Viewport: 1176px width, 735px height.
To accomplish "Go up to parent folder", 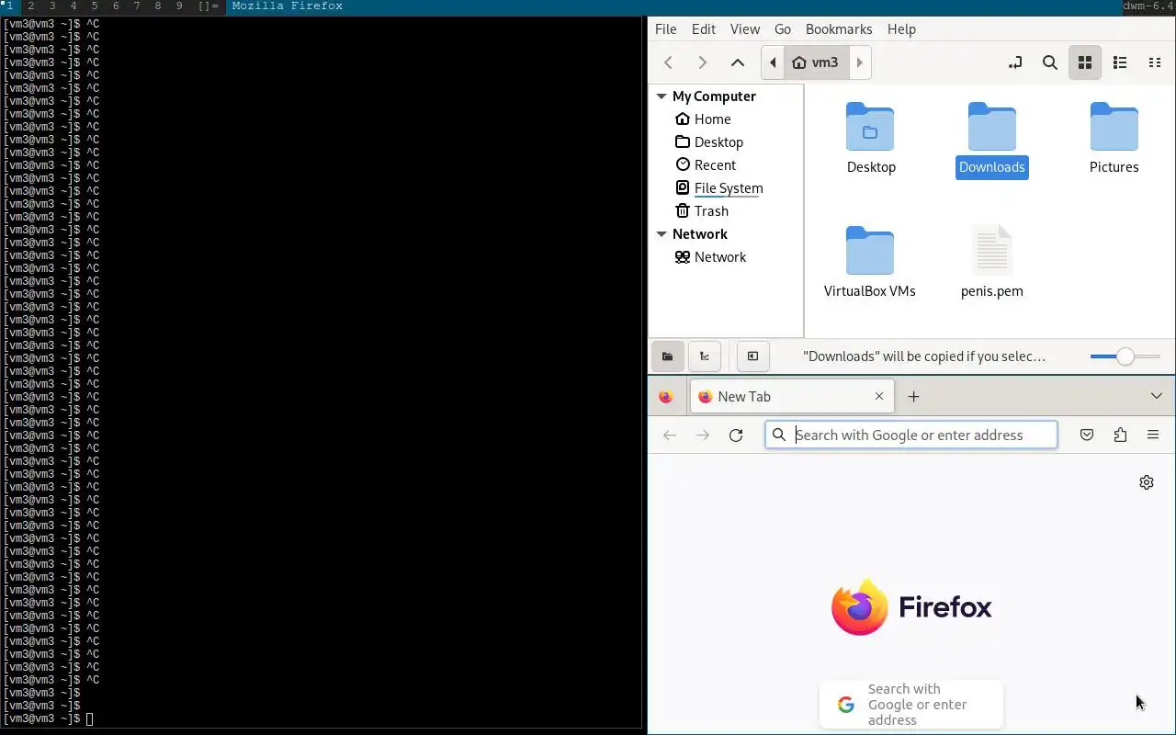I will pyautogui.click(x=737, y=62).
